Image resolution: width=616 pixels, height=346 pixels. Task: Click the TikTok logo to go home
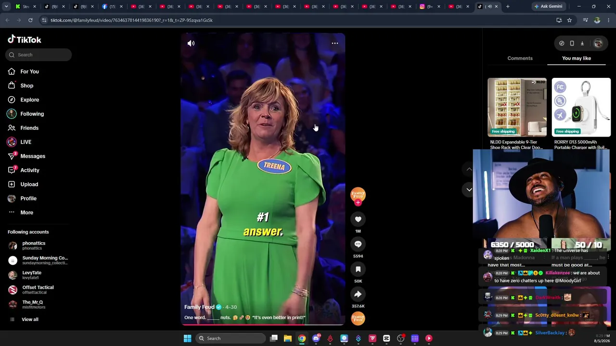[25, 39]
